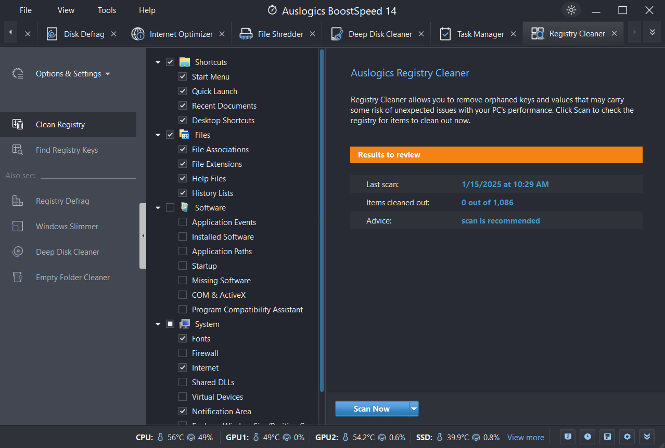Viewport: 665px width, 448px height.
Task: Collapse the Shortcuts tree section
Action: pyautogui.click(x=158, y=61)
